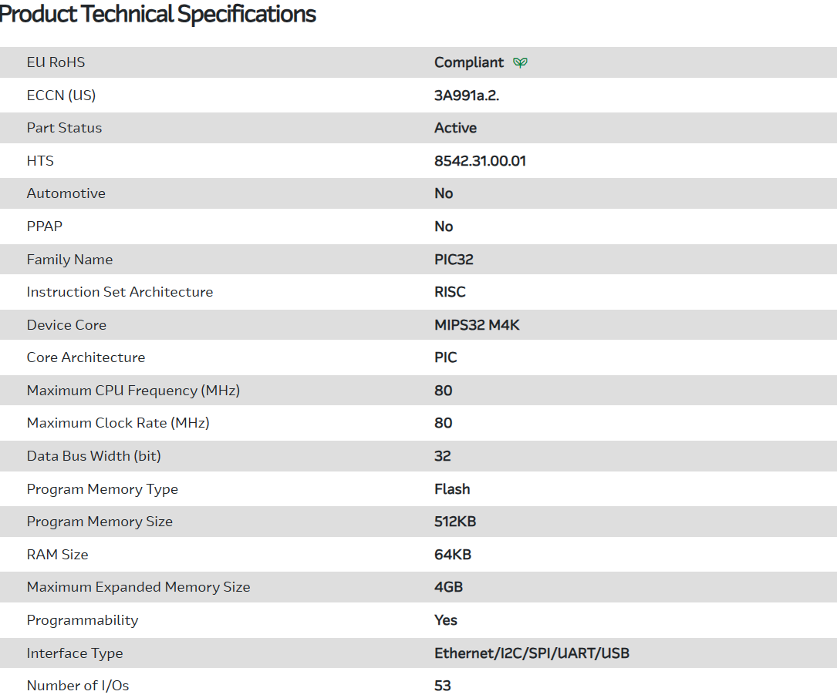This screenshot has height=698, width=837.
Task: Select the Programmability row label
Action: (82, 620)
